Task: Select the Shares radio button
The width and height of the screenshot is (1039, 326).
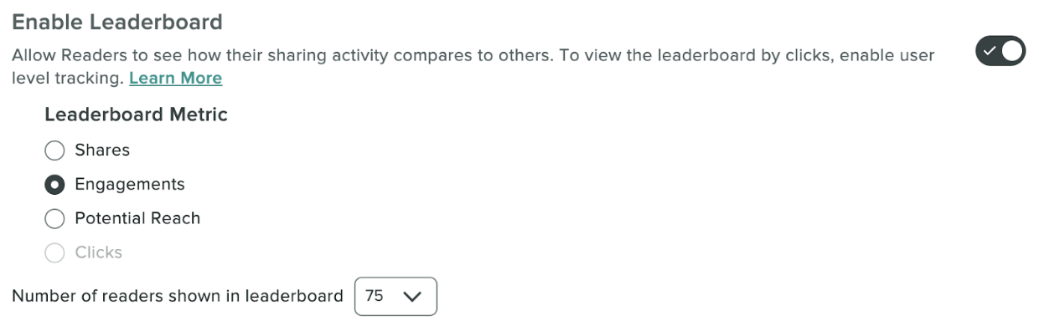Action: [x=54, y=150]
